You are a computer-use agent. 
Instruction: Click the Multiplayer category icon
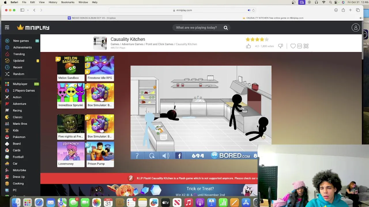point(7,84)
